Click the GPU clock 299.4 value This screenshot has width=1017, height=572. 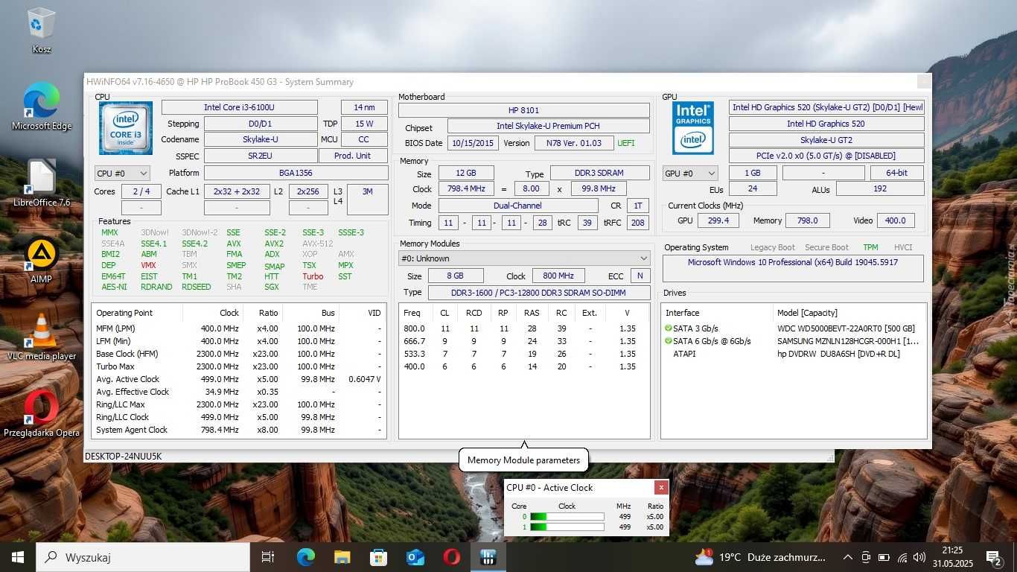click(718, 220)
